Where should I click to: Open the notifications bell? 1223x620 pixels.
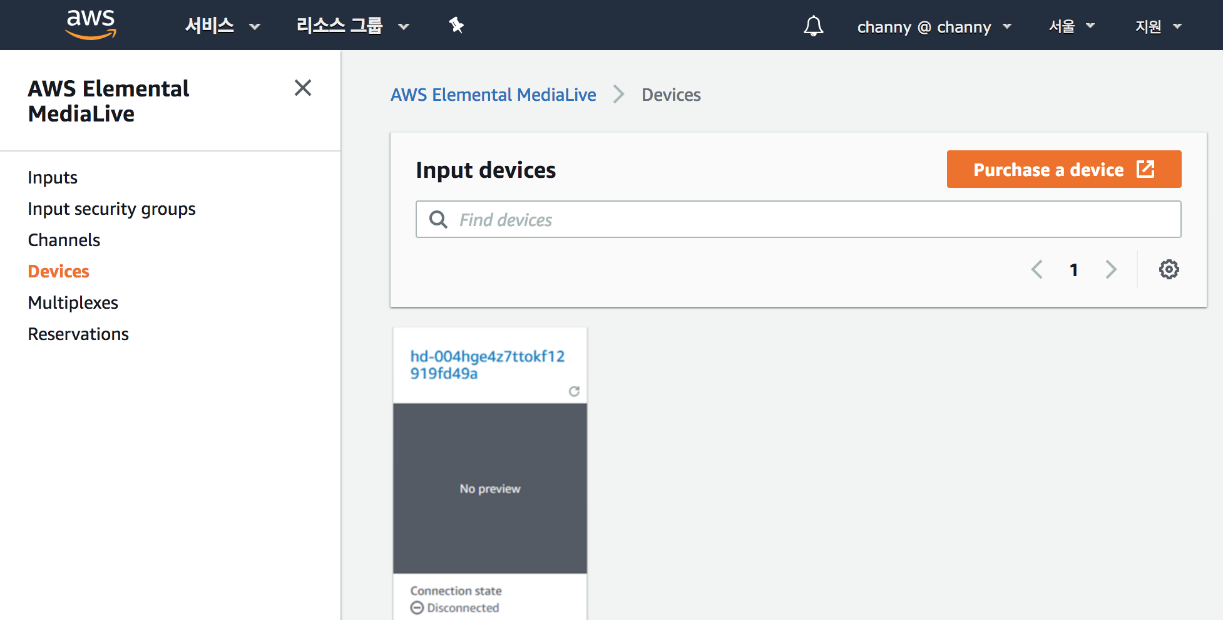[813, 26]
